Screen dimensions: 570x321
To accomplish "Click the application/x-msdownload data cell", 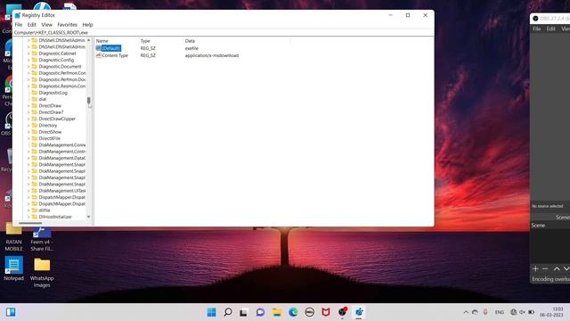I will coord(212,55).
